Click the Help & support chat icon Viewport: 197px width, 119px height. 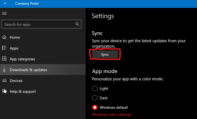coord(4,91)
